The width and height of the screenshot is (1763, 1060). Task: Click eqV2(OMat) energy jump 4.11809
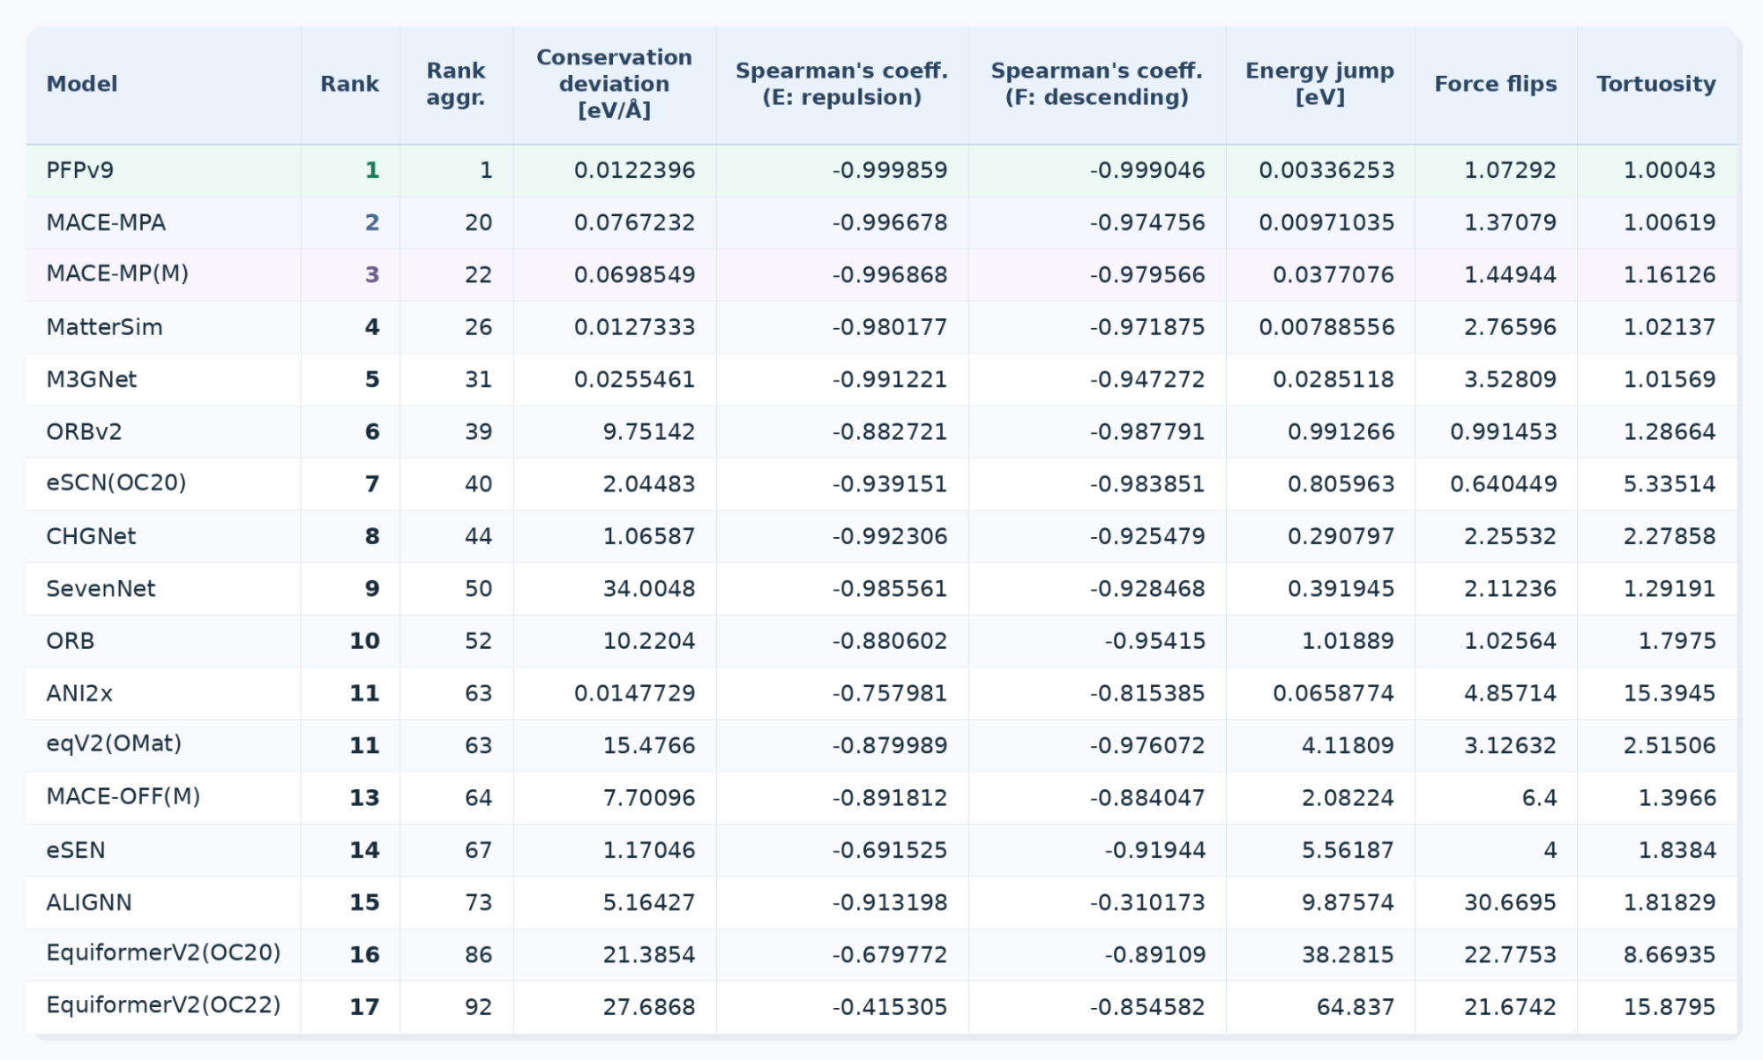[x=1348, y=745]
